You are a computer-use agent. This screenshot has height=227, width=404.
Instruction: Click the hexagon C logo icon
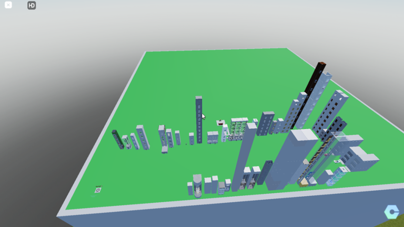(x=391, y=211)
